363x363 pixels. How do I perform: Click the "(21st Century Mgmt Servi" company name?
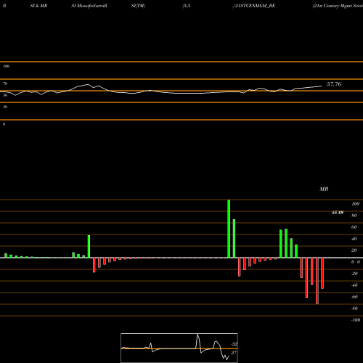point(338,6)
